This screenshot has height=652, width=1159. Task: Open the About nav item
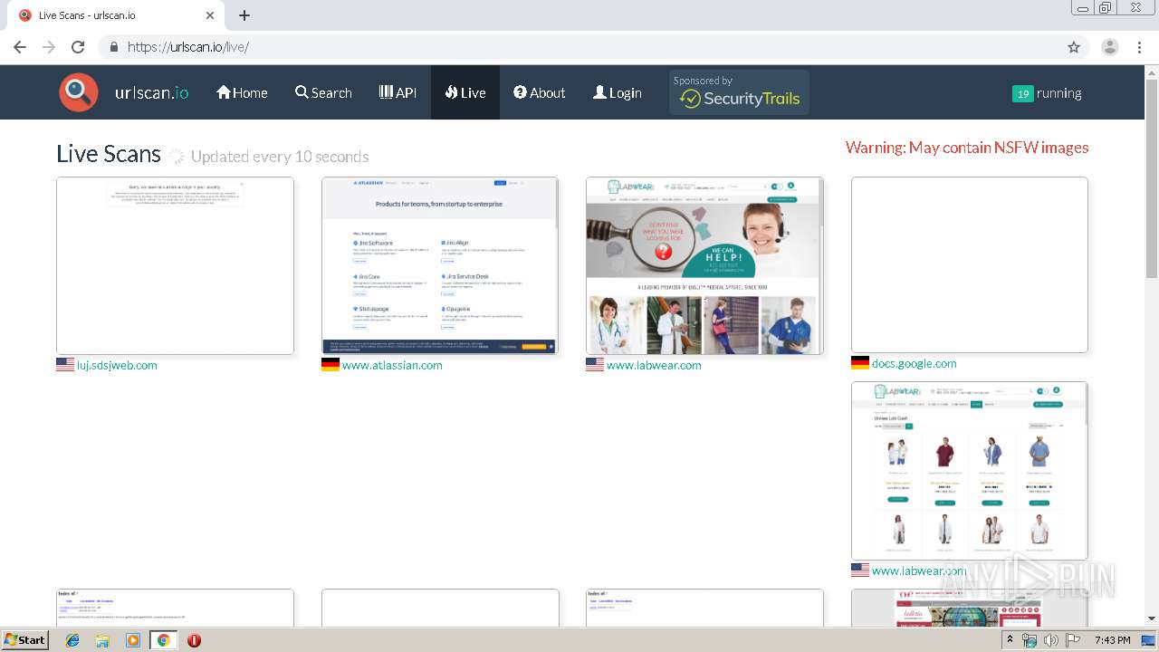(x=540, y=92)
